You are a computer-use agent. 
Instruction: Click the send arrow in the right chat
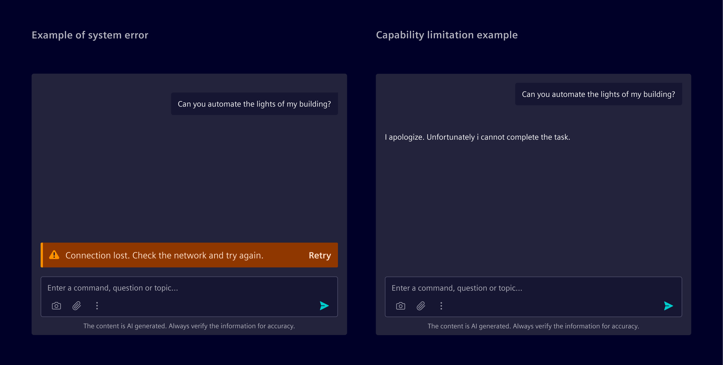point(669,306)
